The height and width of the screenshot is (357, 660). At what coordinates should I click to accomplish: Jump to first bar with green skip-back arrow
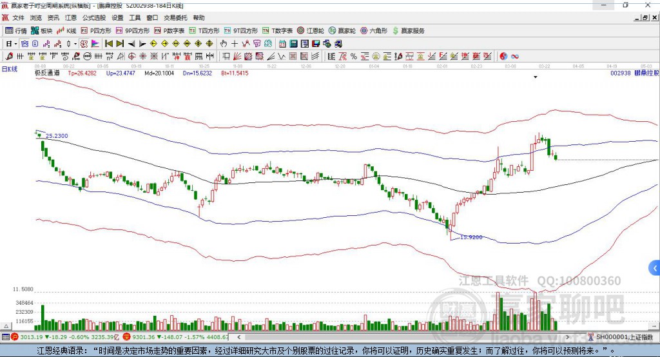(x=108, y=43)
